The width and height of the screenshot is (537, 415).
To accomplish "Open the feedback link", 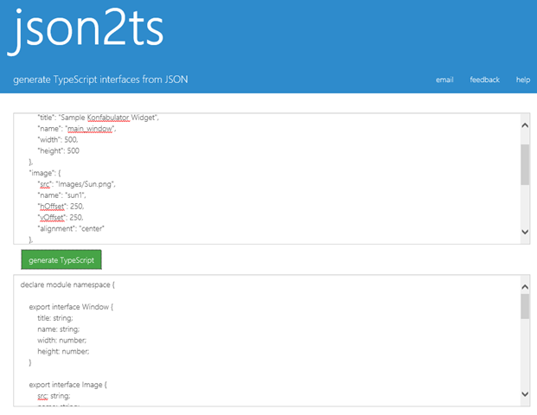I will [x=484, y=80].
